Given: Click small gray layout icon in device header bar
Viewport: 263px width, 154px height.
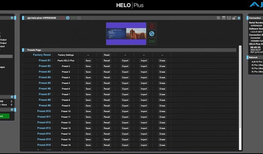Looking at the screenshot, I should (79, 18).
